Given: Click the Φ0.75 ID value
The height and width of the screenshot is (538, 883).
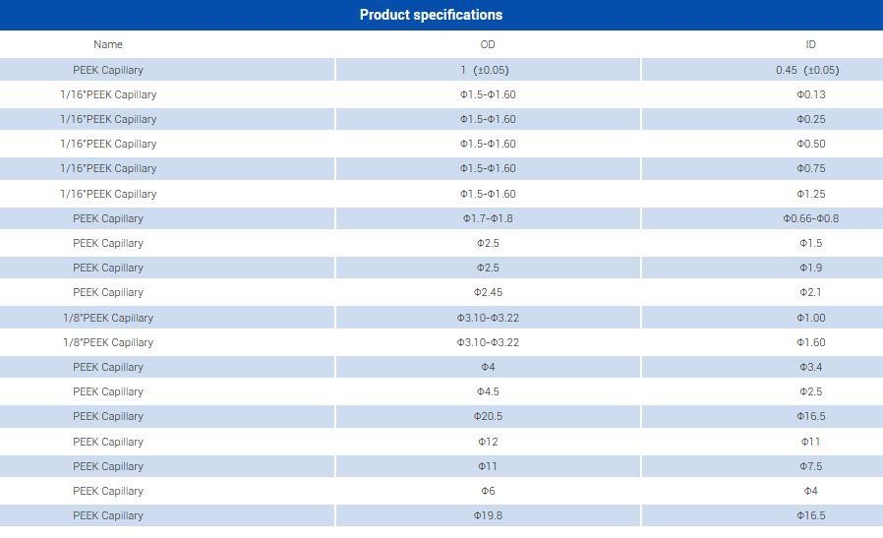Looking at the screenshot, I should (x=810, y=168).
